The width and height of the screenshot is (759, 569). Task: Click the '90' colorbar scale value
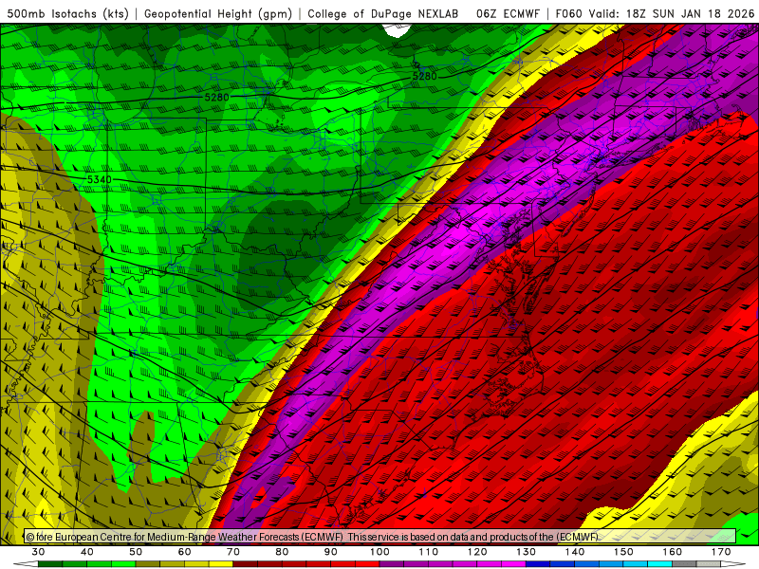pyautogui.click(x=330, y=552)
